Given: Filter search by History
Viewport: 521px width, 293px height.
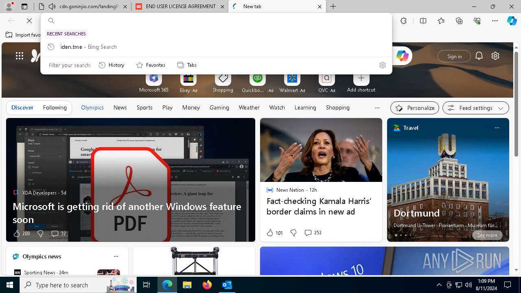Looking at the screenshot, I should (112, 65).
